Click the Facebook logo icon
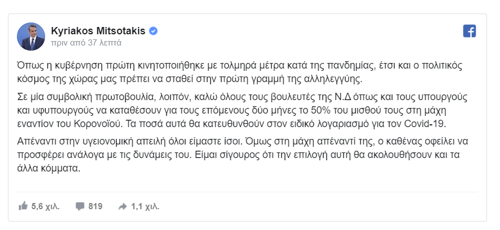This screenshot has width=500, height=230. [x=469, y=31]
